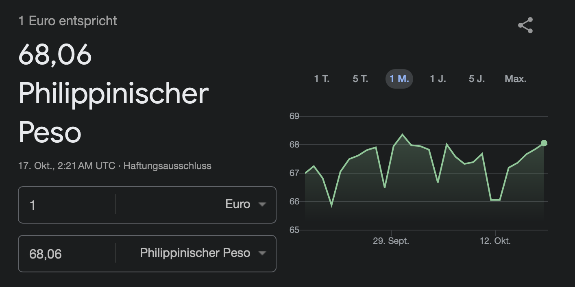Click the share icon
This screenshot has height=287, width=575.
[x=525, y=26]
